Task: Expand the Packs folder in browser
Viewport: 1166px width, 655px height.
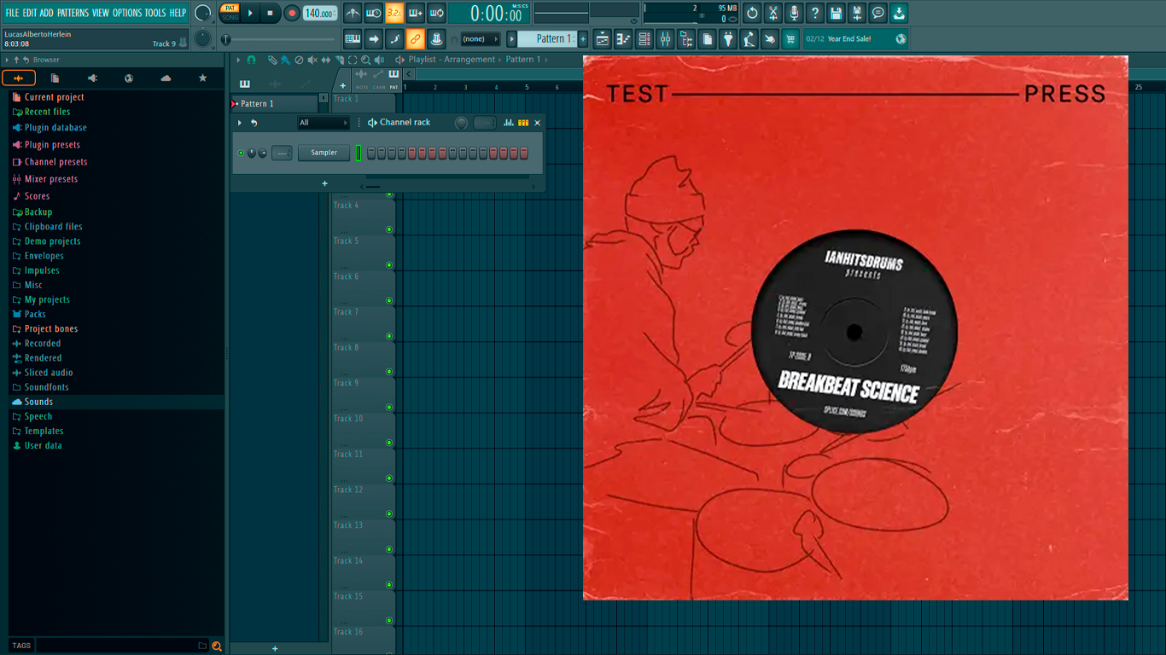Action: (x=35, y=314)
